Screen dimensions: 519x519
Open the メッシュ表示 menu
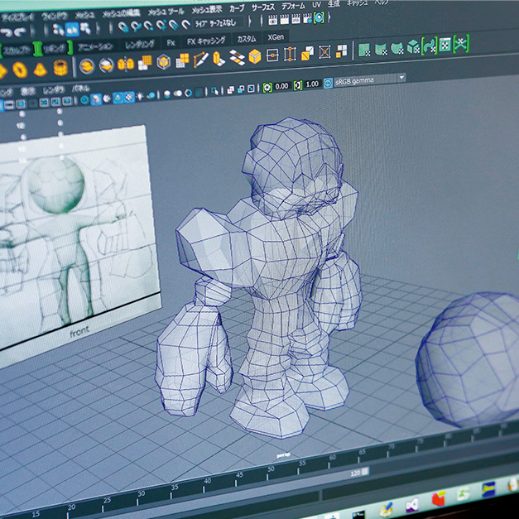(x=207, y=10)
